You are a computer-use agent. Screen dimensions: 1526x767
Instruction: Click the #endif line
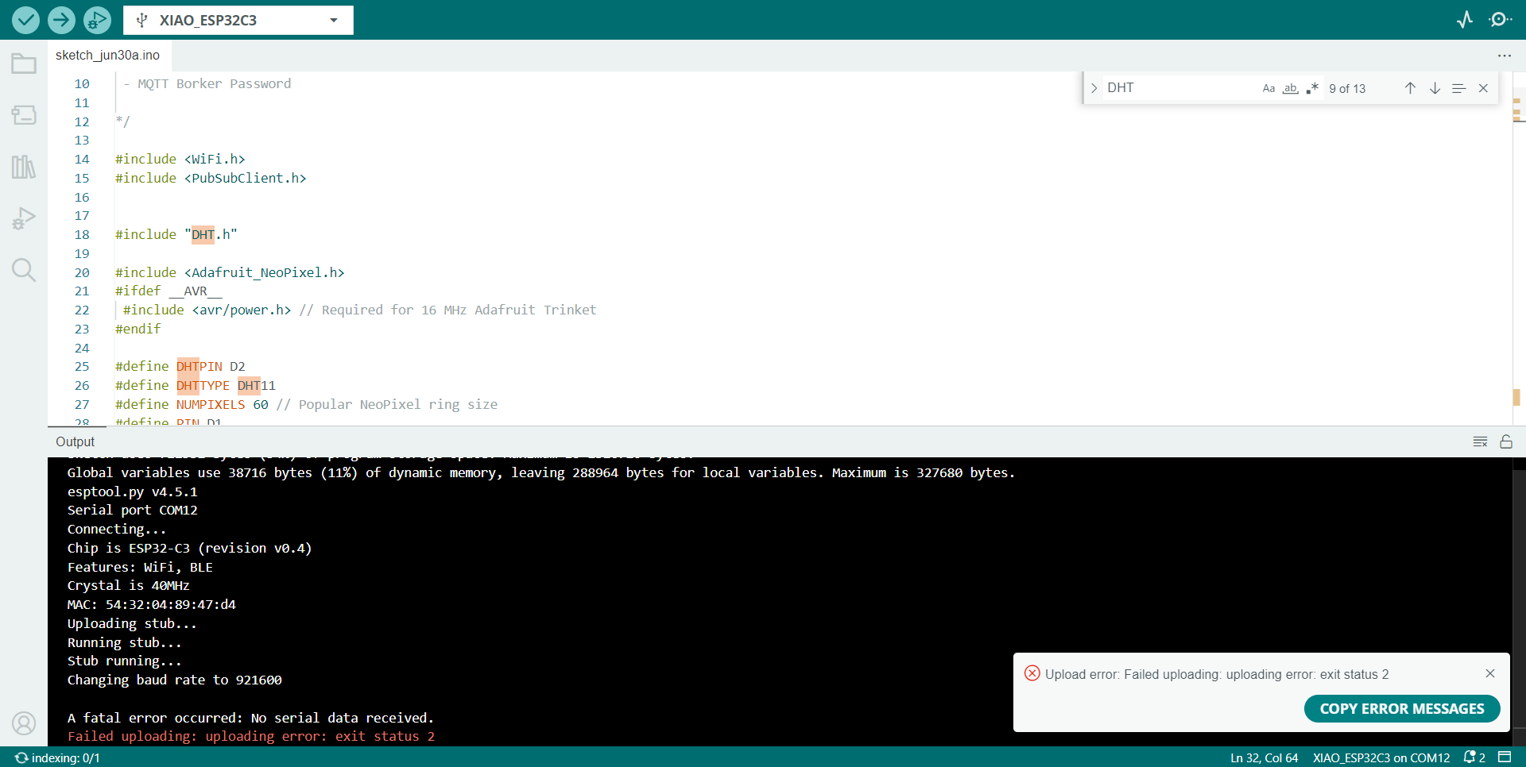138,330
